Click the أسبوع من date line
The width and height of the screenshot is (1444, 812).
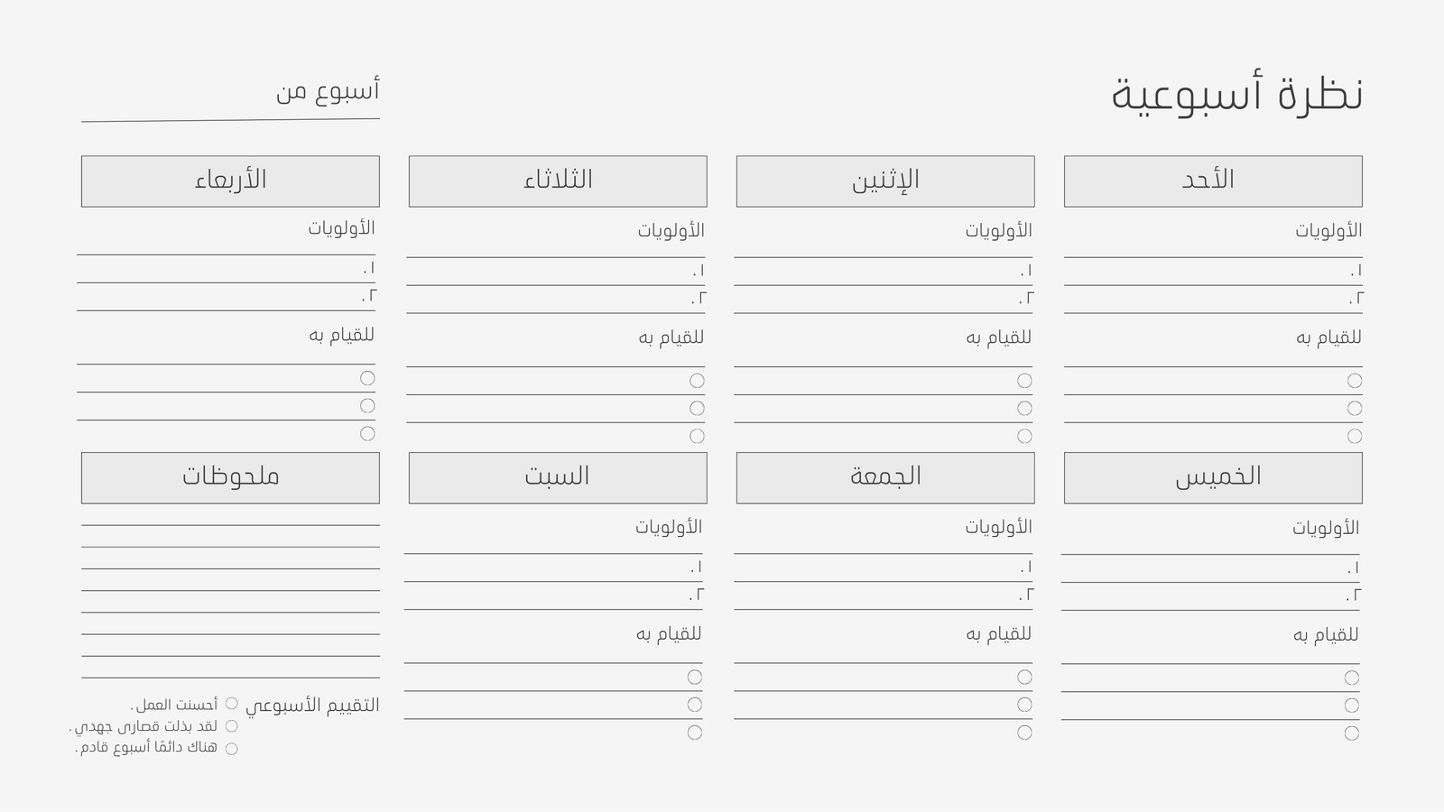tap(230, 118)
